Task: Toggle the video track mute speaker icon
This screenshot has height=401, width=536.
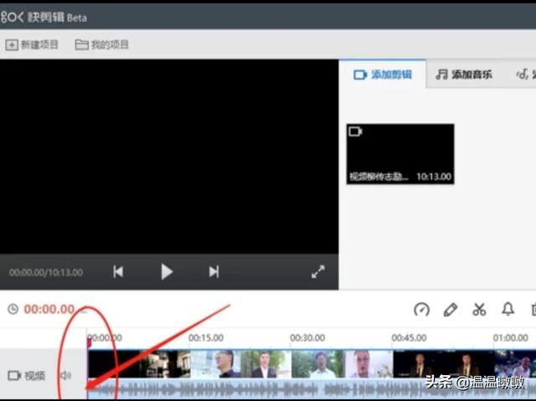Action: 66,375
